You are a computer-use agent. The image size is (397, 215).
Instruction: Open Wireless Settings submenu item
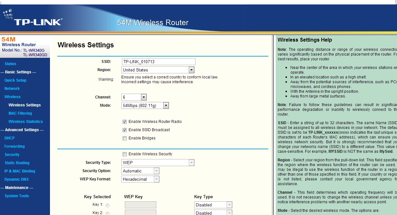pyautogui.click(x=25, y=105)
